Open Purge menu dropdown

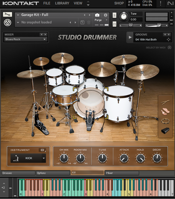[x=106, y=20]
